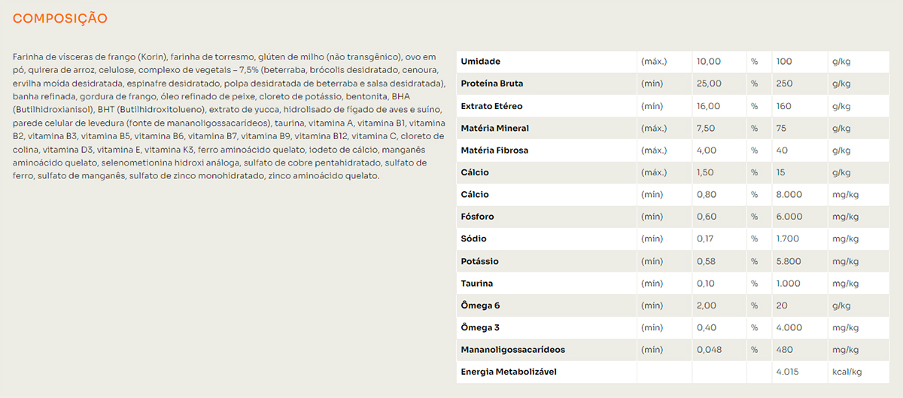The height and width of the screenshot is (398, 903).
Task: Select the Ômega 3 label
Action: 480,328
